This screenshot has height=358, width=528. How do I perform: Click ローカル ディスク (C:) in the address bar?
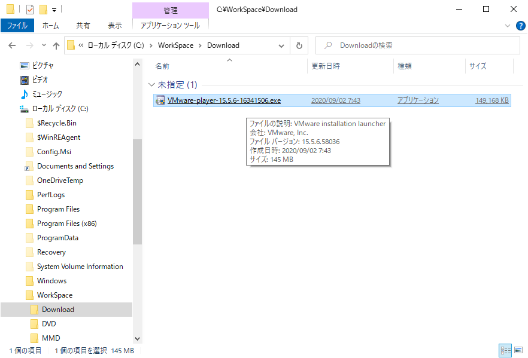tap(116, 45)
